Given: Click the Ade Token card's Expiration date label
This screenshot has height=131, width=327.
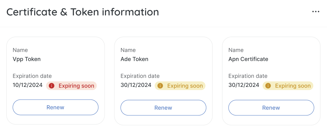Looking at the screenshot, I should (140, 76).
